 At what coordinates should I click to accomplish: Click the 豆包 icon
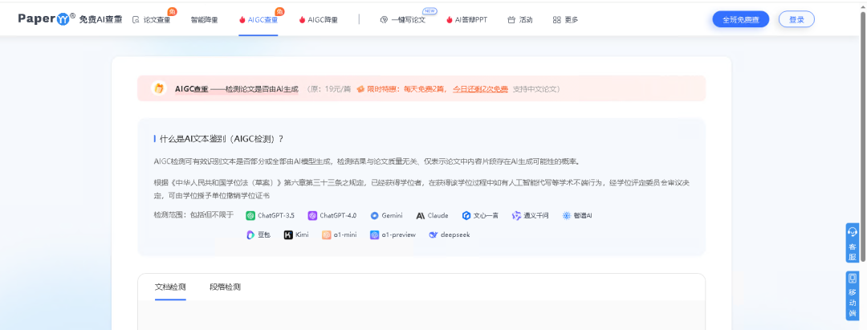250,235
